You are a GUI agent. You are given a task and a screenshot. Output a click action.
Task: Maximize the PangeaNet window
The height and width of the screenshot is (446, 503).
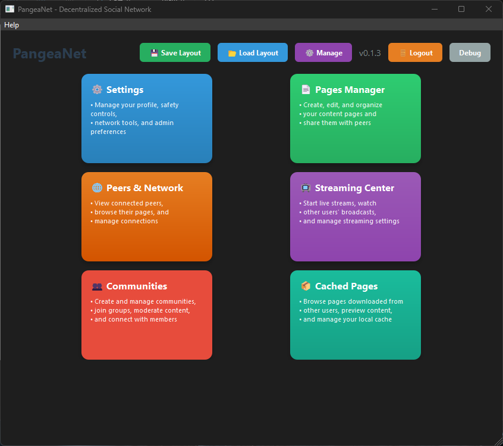coord(461,9)
